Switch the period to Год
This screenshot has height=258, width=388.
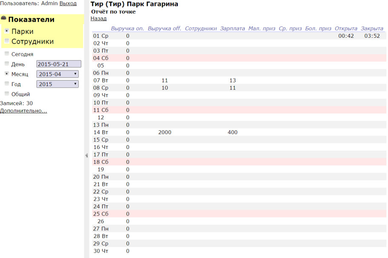[6, 84]
